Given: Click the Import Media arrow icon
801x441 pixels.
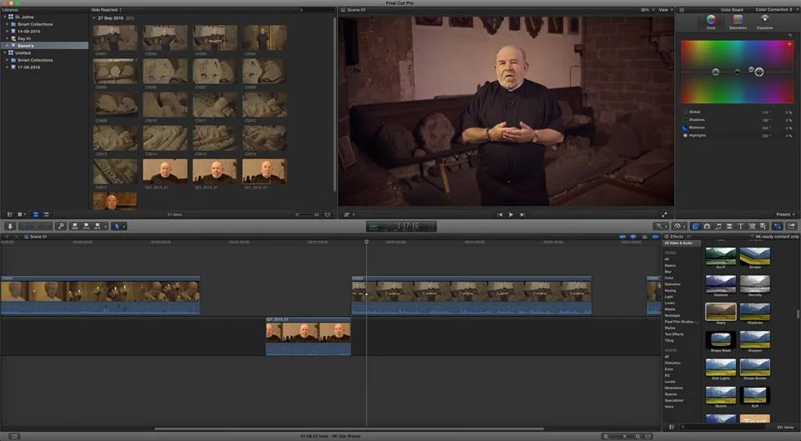Looking at the screenshot, I should click(x=10, y=226).
